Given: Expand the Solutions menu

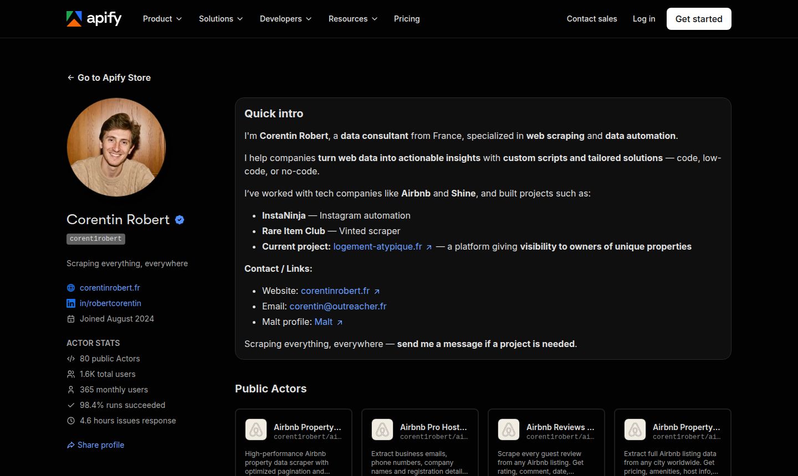Looking at the screenshot, I should (221, 19).
